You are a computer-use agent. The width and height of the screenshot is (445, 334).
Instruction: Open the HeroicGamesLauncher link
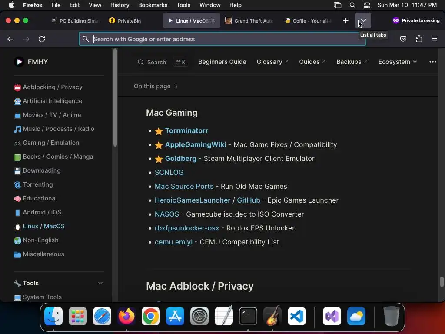[x=193, y=200]
